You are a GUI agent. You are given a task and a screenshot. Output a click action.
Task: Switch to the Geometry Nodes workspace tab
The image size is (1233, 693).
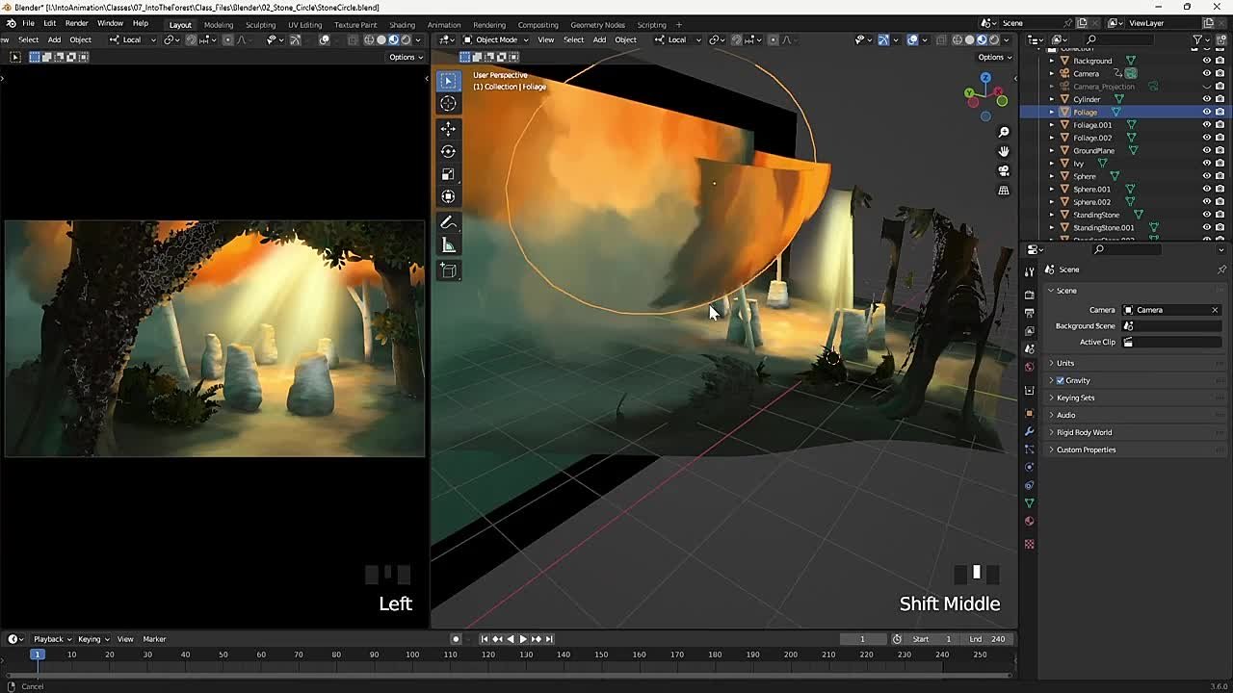pyautogui.click(x=597, y=24)
